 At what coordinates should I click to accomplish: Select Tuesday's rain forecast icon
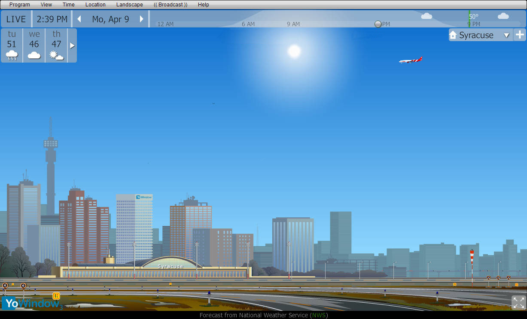click(x=12, y=55)
